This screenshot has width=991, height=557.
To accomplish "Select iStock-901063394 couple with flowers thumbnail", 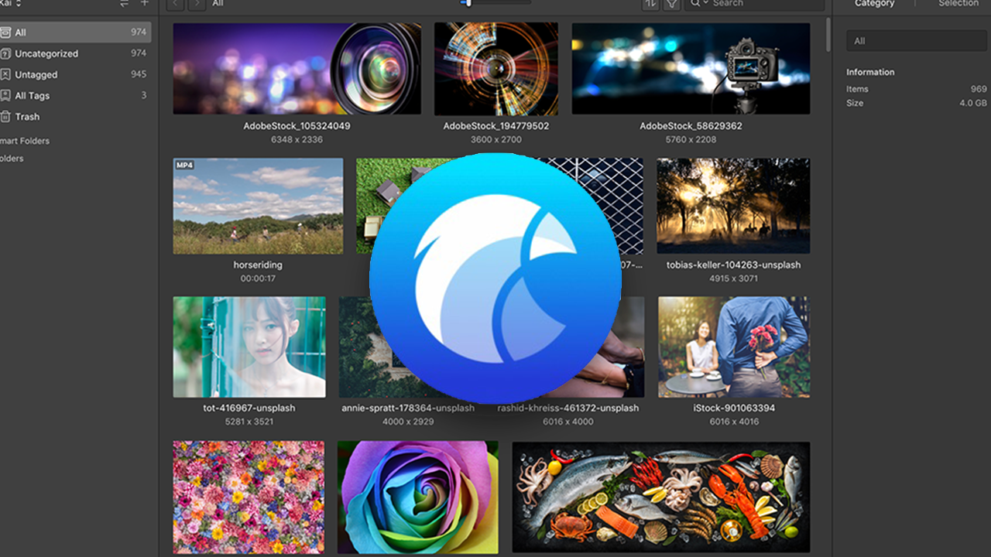I will coord(734,347).
